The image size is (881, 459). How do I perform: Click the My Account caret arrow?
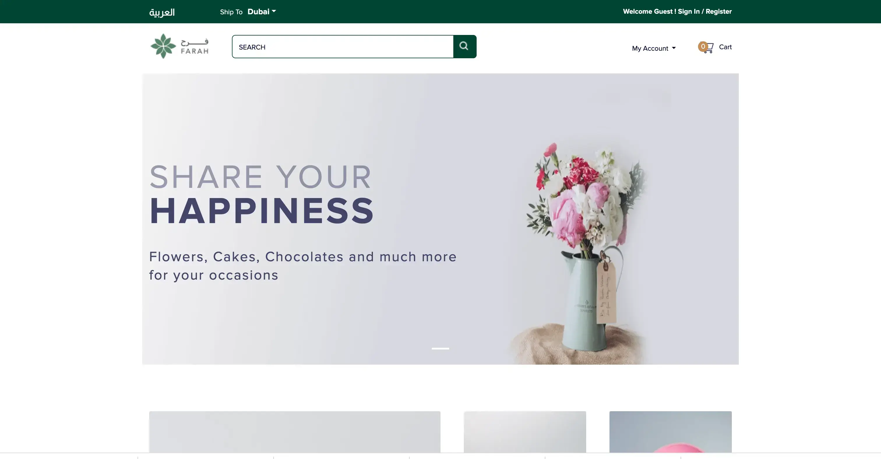click(674, 48)
